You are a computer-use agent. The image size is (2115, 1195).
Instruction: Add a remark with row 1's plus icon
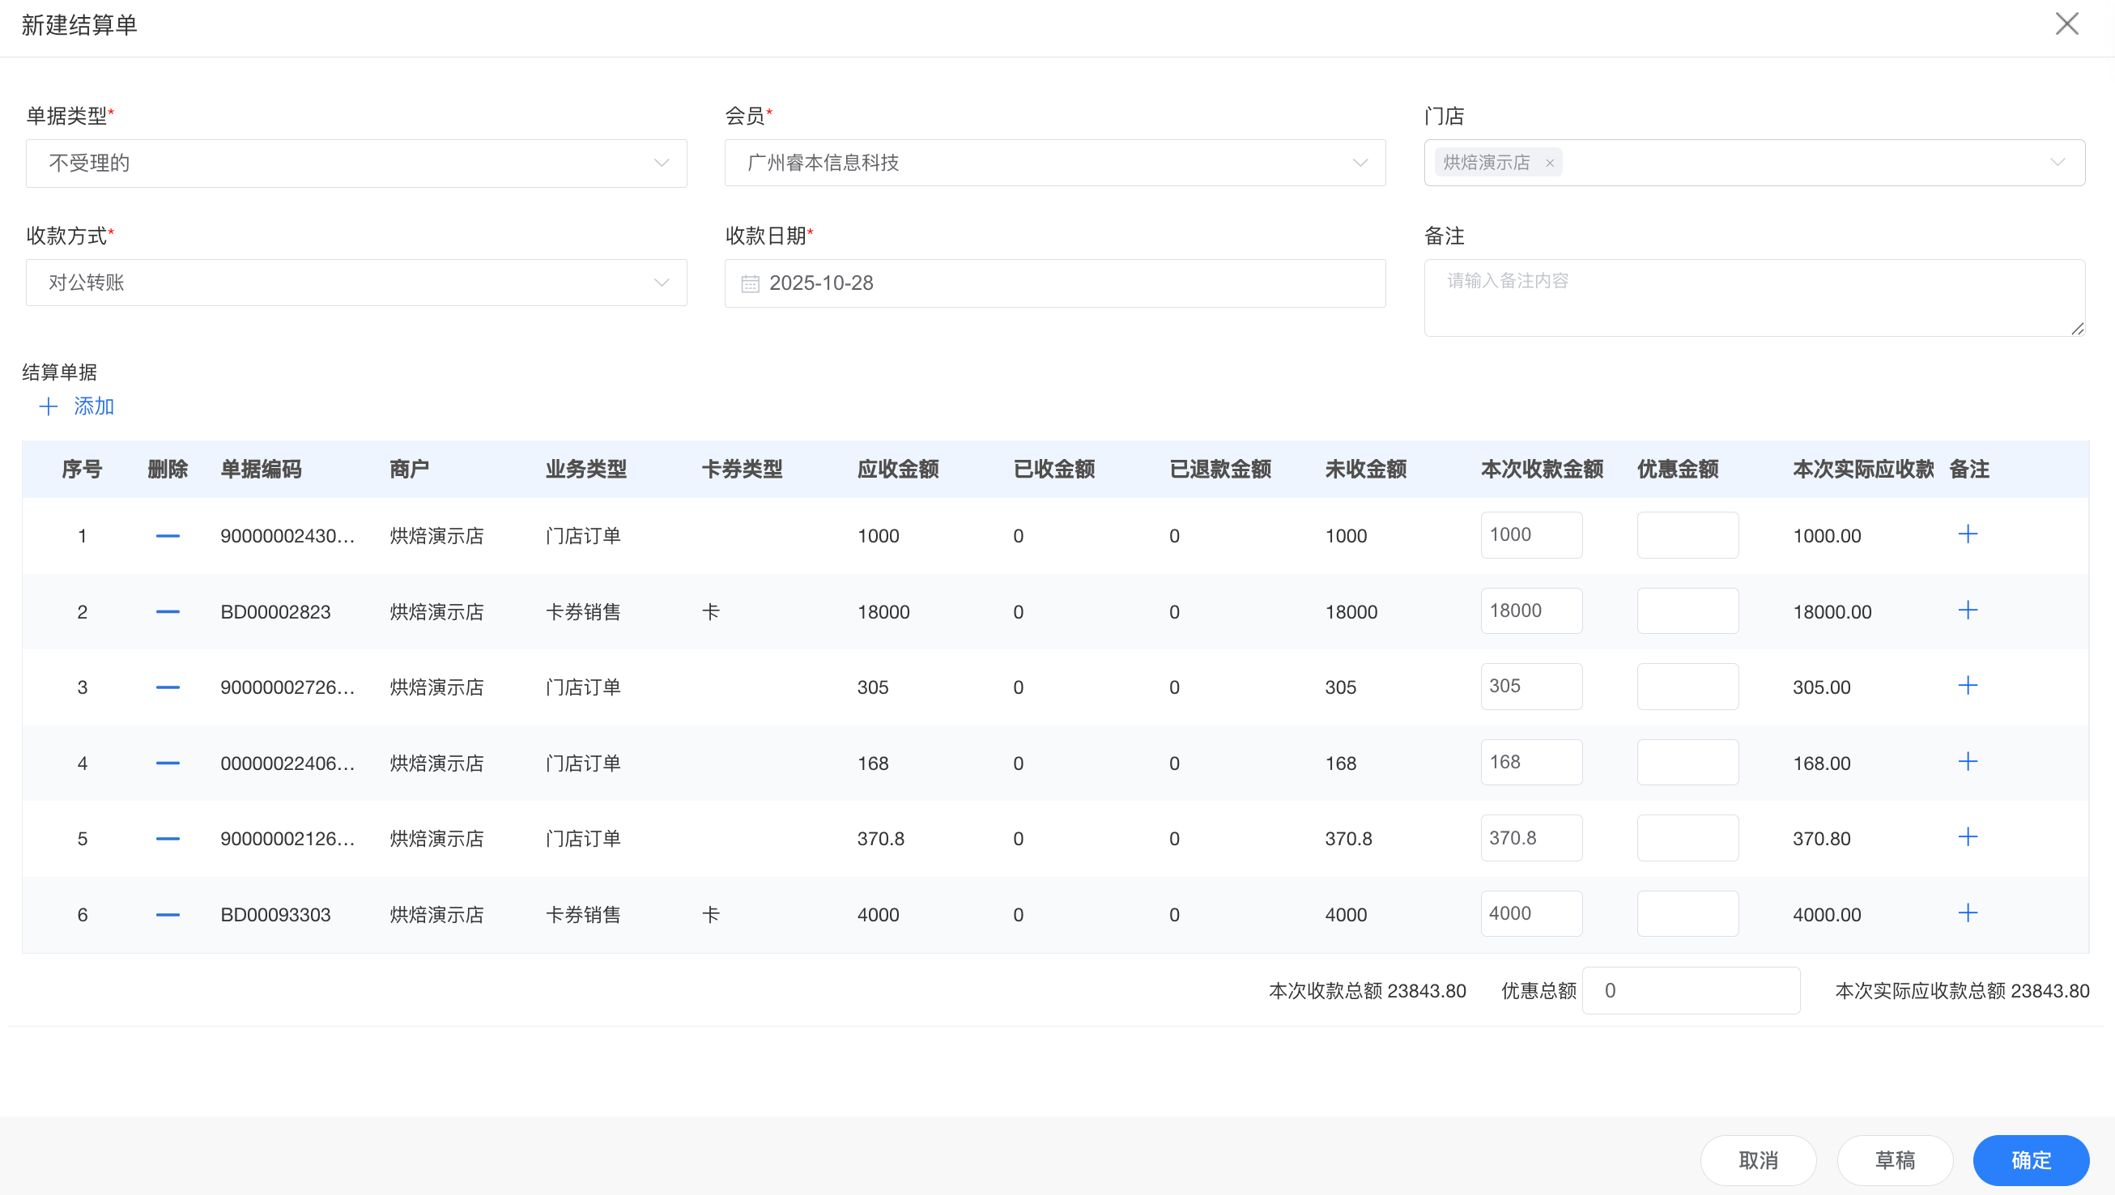click(1967, 534)
